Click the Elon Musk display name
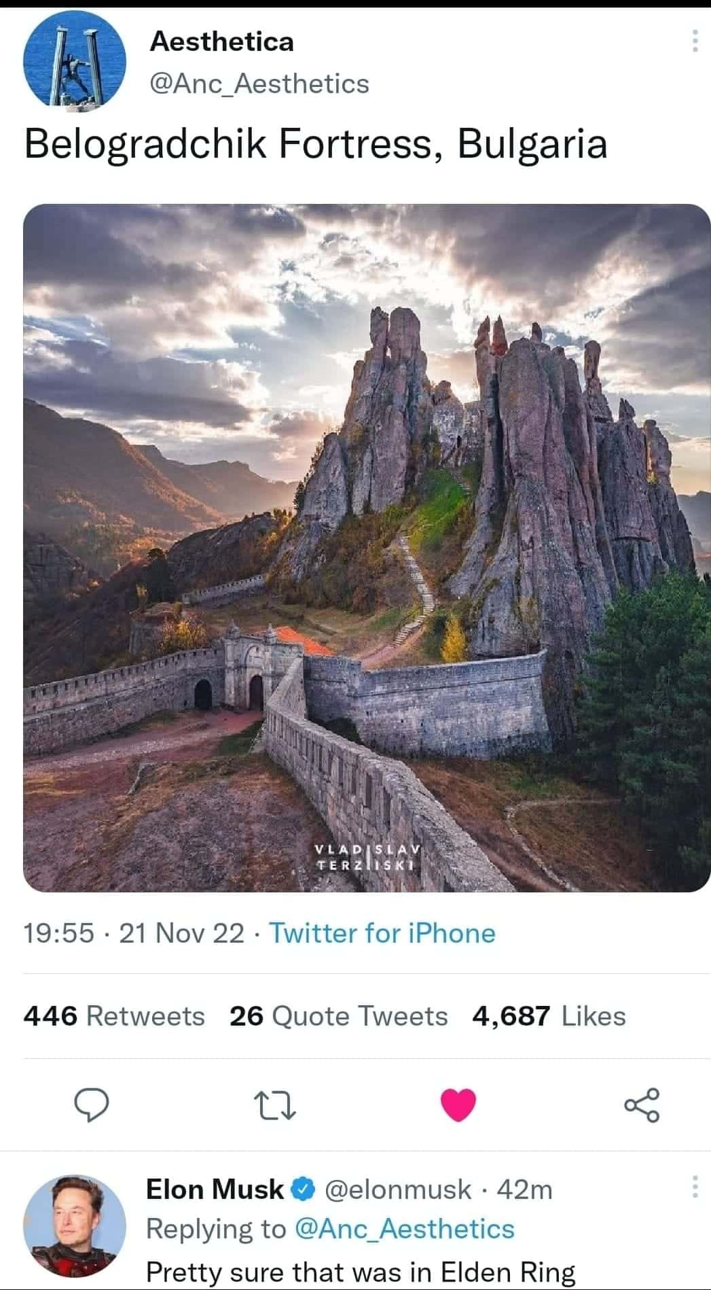 point(215,1189)
